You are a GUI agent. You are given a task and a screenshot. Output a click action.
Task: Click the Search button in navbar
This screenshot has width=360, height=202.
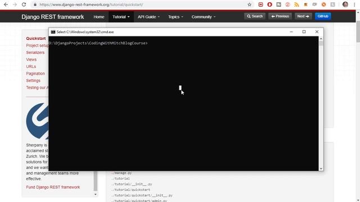(255, 16)
